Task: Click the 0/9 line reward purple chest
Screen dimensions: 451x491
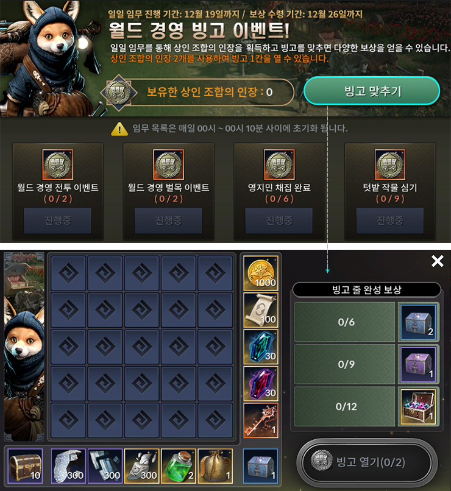Action: pyautogui.click(x=419, y=364)
